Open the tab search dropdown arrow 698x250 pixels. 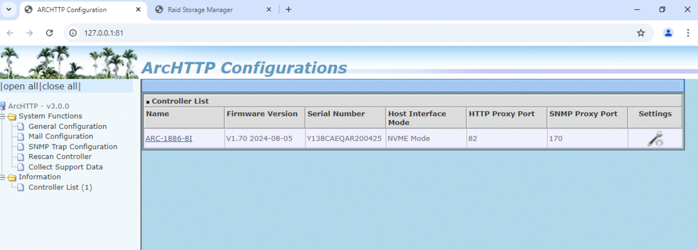click(8, 9)
